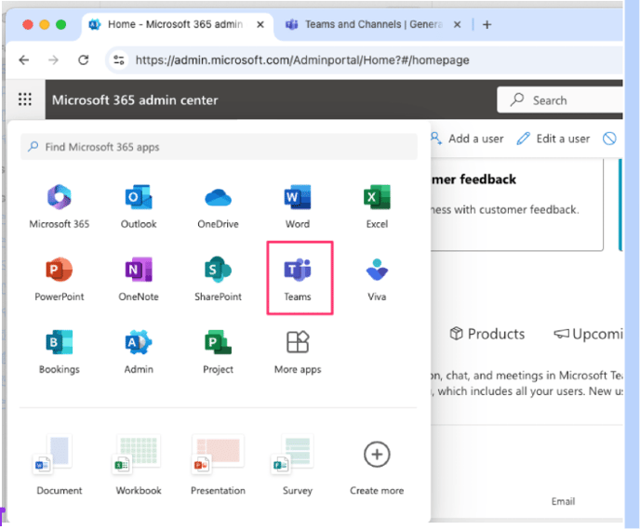The width and height of the screenshot is (640, 529).
Task: Select the Upcoming tab
Action: tap(588, 334)
